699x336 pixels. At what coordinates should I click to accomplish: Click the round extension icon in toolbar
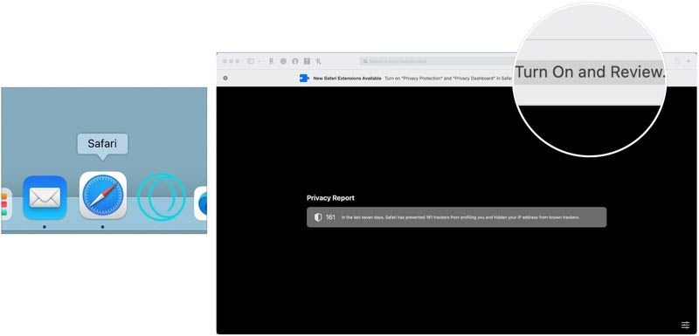point(283,61)
